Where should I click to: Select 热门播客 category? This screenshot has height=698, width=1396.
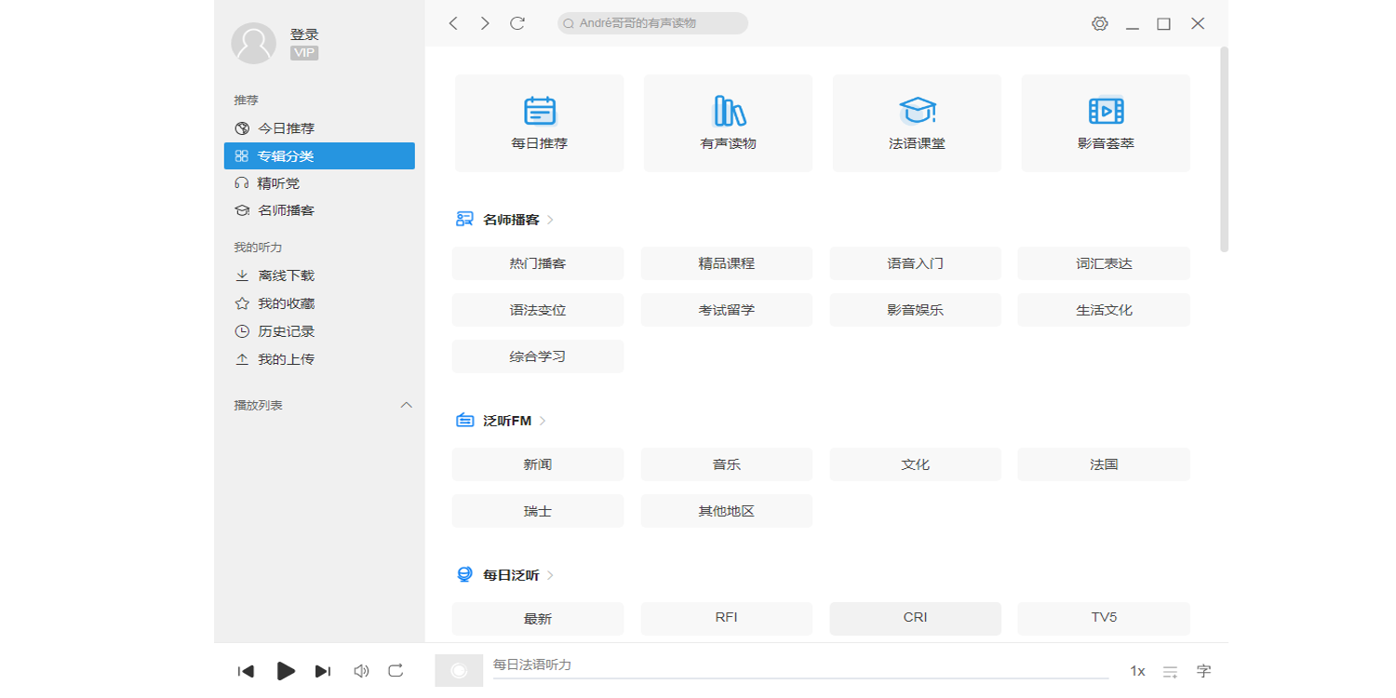[x=538, y=263]
